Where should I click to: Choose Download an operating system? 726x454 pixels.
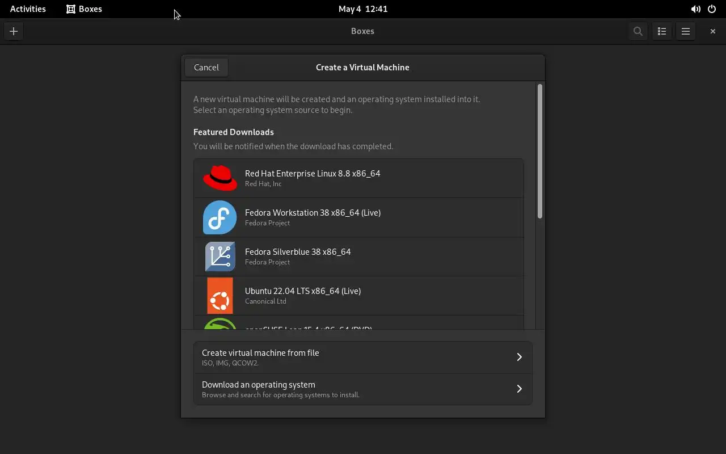(363, 389)
